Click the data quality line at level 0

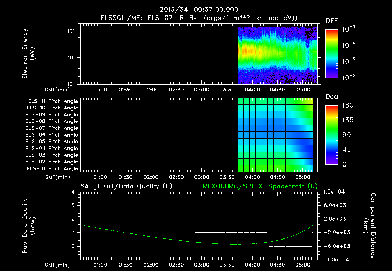tap(290, 246)
